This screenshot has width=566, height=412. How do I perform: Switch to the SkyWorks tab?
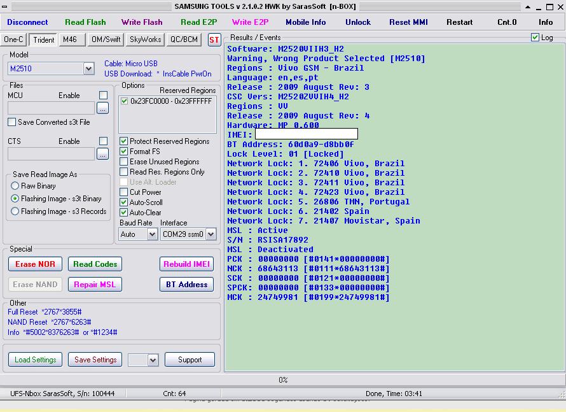[x=146, y=39]
